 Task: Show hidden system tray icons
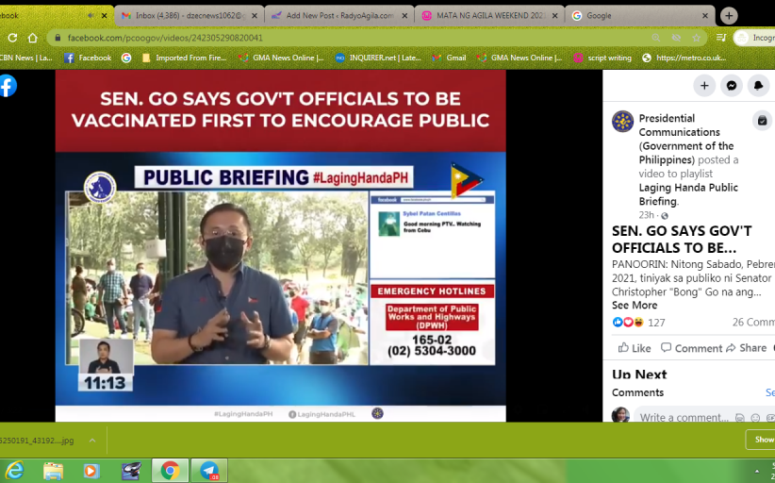757,470
